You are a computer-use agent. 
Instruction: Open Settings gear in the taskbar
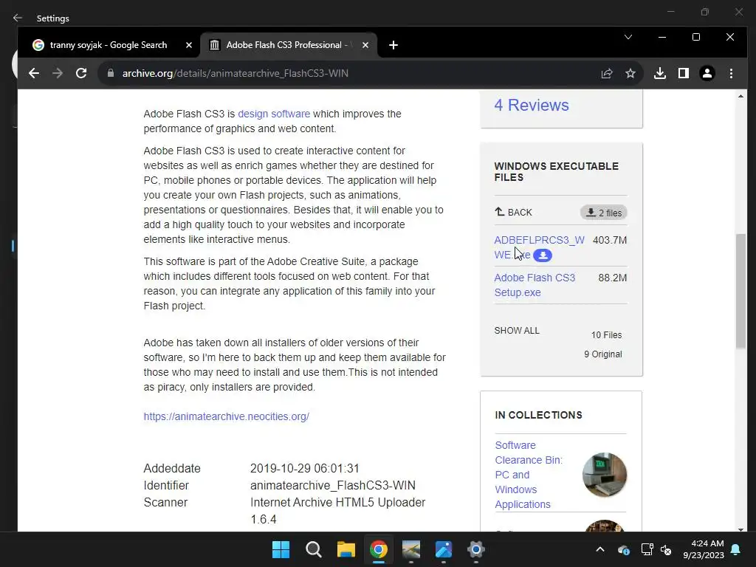tap(476, 549)
